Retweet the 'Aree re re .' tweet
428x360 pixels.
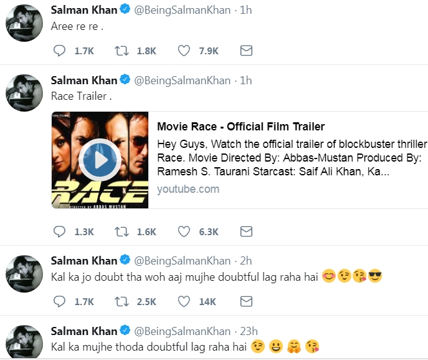pyautogui.click(x=121, y=51)
